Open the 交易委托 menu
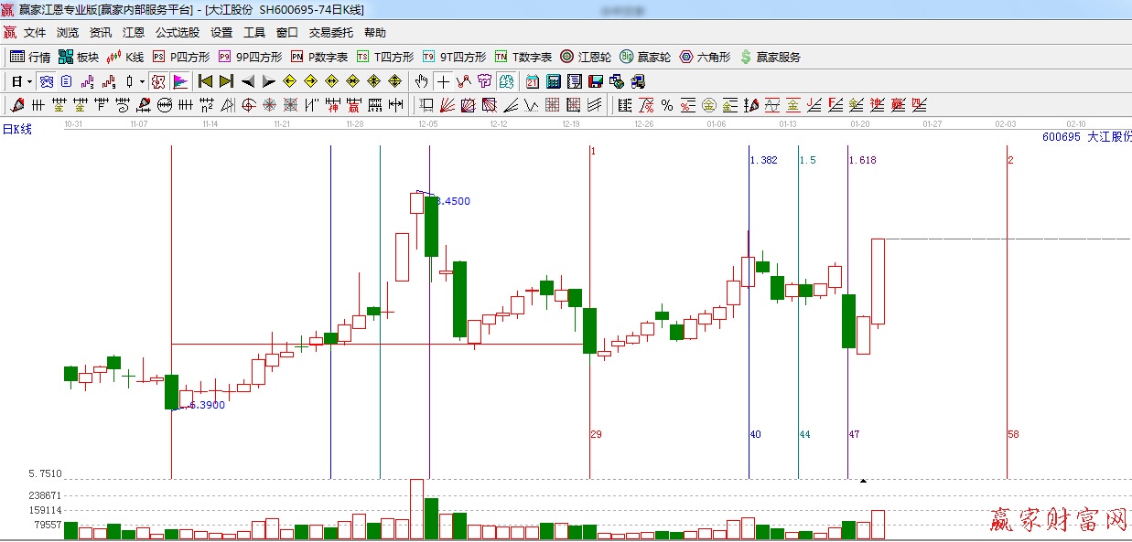1132x542 pixels. point(330,33)
